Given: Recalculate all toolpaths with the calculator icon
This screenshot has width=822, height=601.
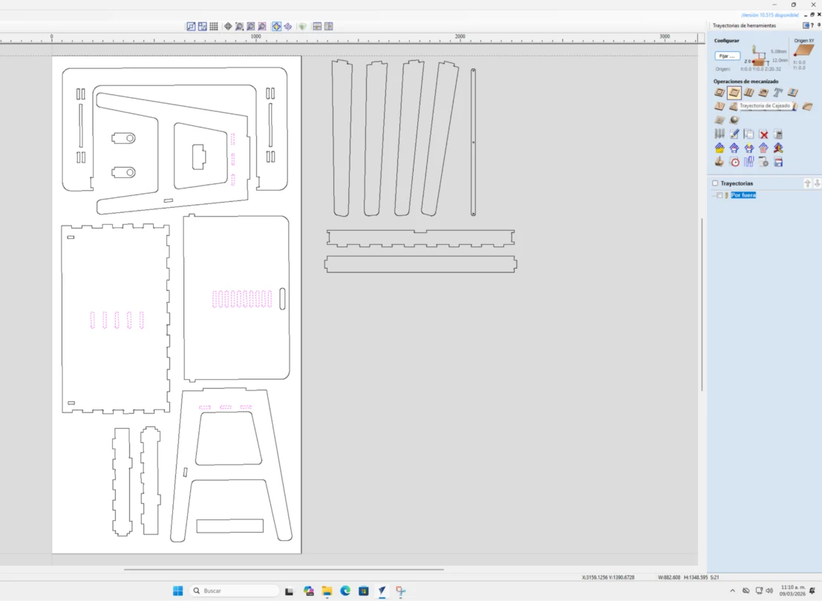Looking at the screenshot, I should point(778,134).
